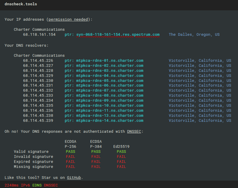
Task: Select resolver IP 68.114.45.226
Action: point(38,61)
